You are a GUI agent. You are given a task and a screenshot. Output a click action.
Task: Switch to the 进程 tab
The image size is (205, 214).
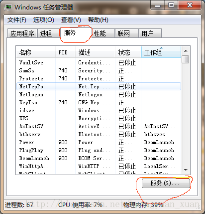point(48,33)
